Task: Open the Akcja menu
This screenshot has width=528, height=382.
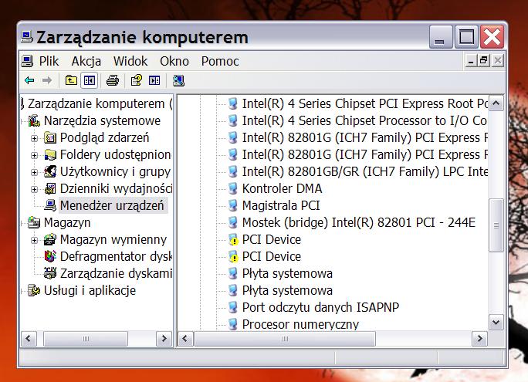Action: click(x=86, y=61)
